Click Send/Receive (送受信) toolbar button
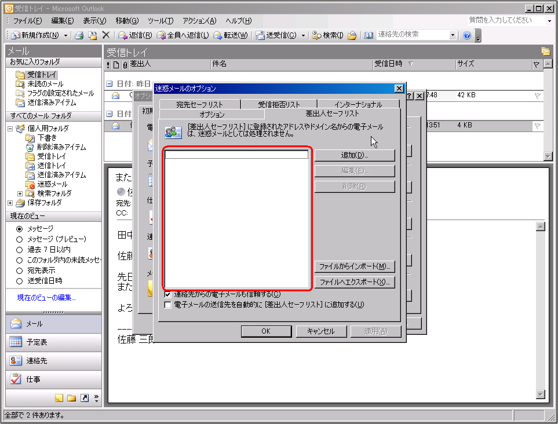 tap(276, 35)
